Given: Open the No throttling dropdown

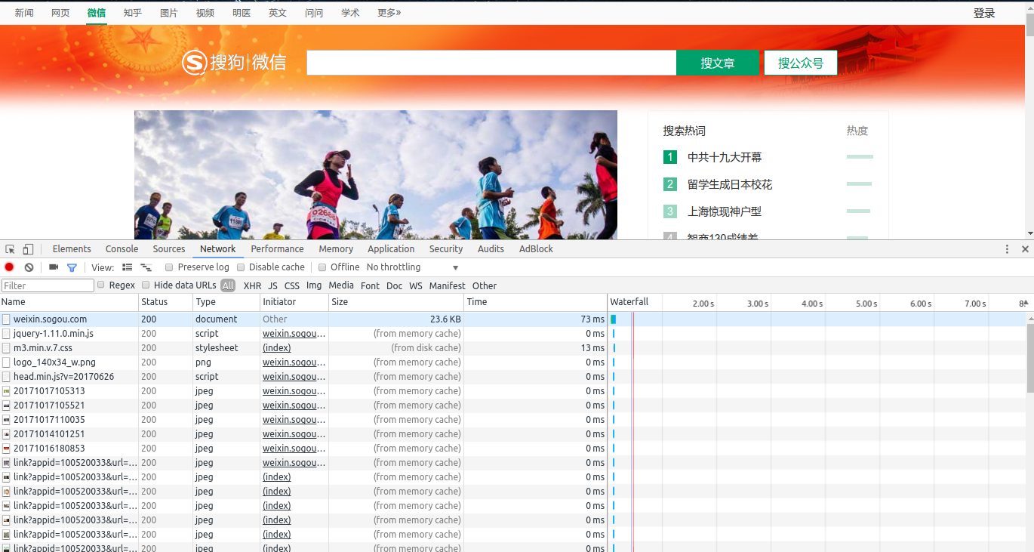Looking at the screenshot, I should [412, 267].
